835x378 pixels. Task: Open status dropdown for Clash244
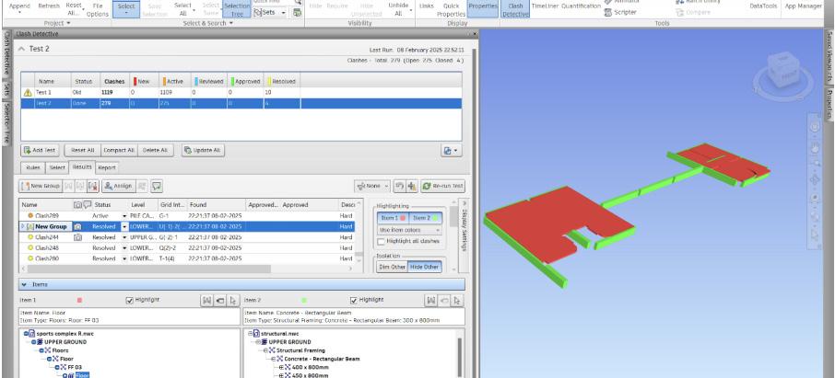tap(124, 237)
